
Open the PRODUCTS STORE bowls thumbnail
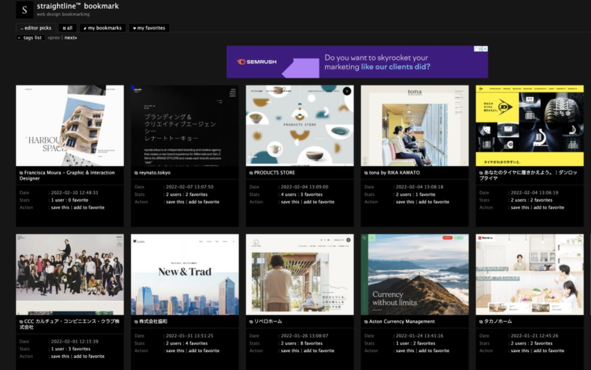pyautogui.click(x=300, y=126)
